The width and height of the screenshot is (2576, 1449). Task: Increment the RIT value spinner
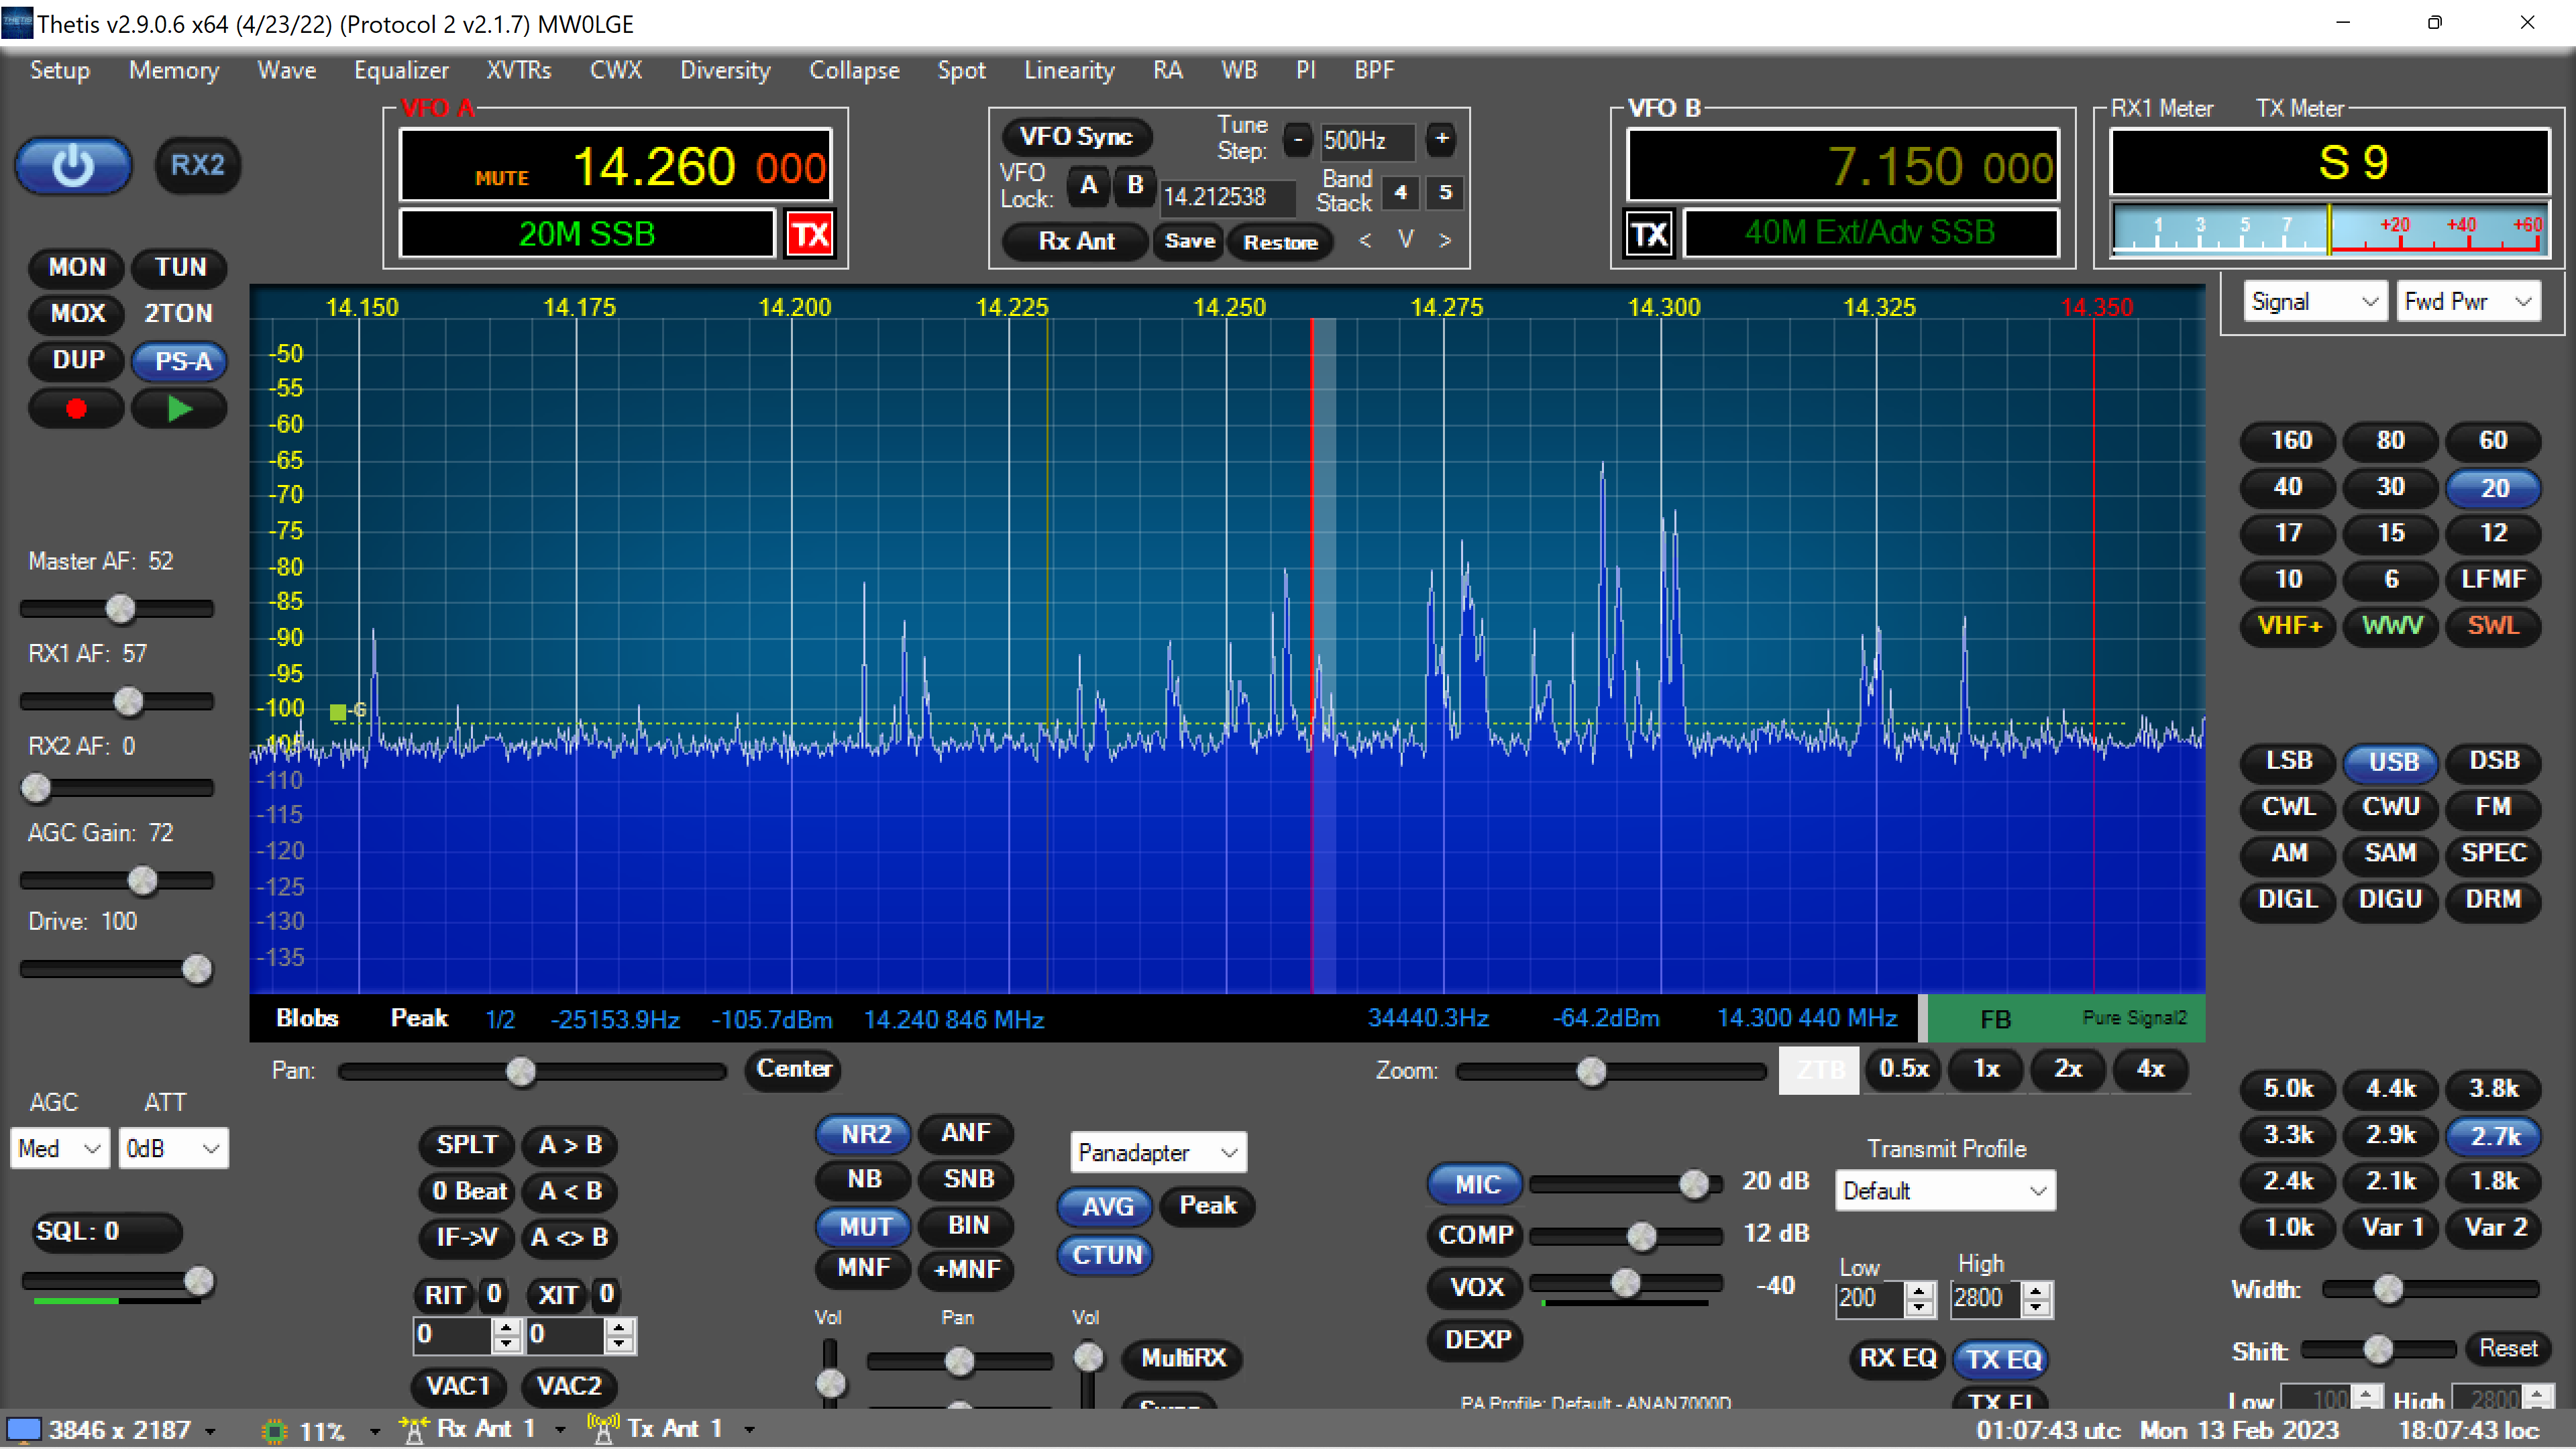click(x=507, y=1326)
